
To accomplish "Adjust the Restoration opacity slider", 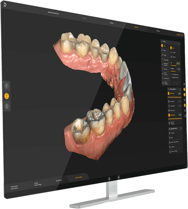I will point(175,119).
